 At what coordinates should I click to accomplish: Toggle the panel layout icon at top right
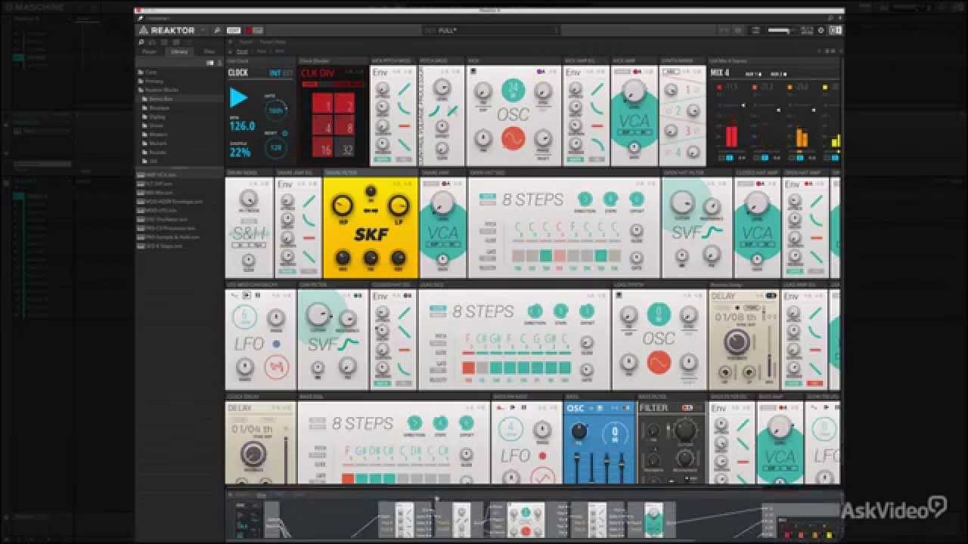coord(835,30)
